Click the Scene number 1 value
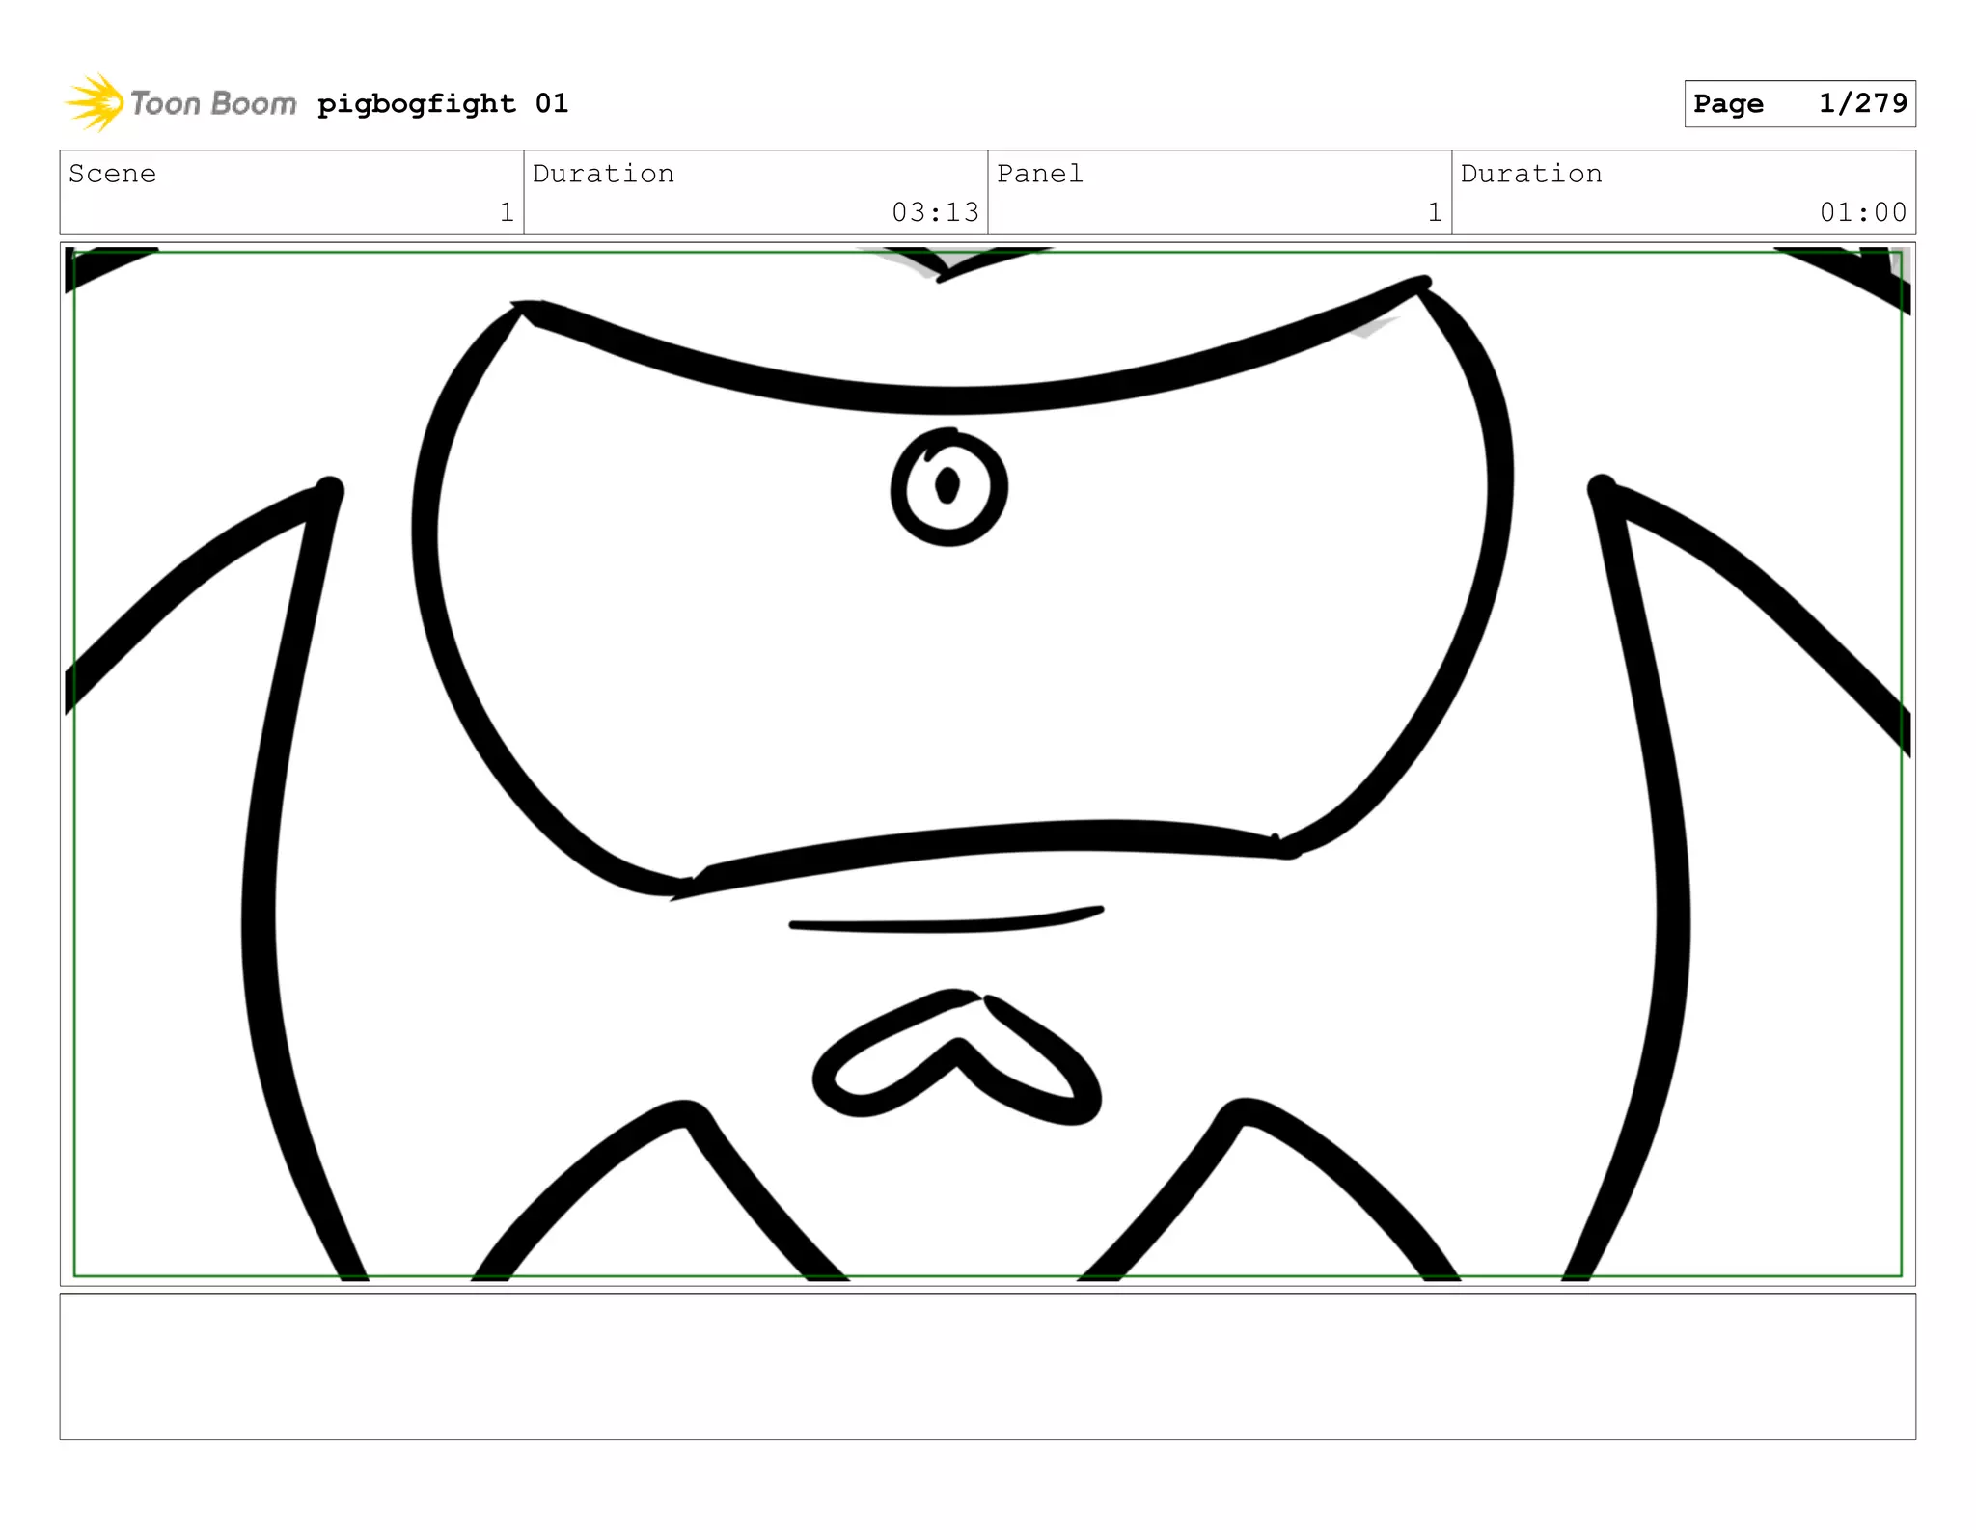Image resolution: width=1976 pixels, height=1530 pixels. coord(507,212)
